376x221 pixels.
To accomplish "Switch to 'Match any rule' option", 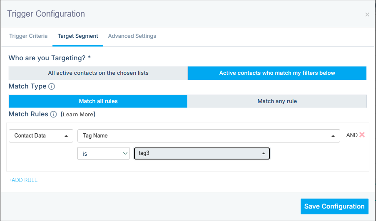I will coord(277,101).
